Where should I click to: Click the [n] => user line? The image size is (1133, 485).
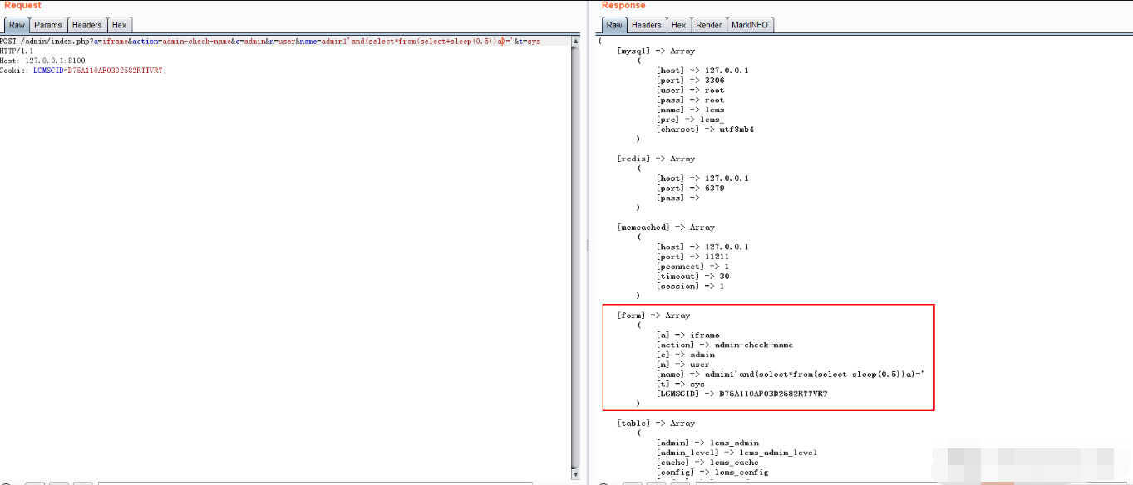pos(682,365)
